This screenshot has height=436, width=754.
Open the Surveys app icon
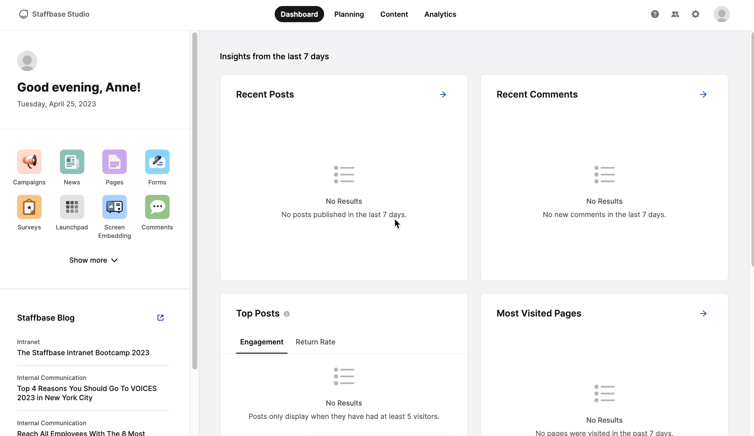coord(29,207)
